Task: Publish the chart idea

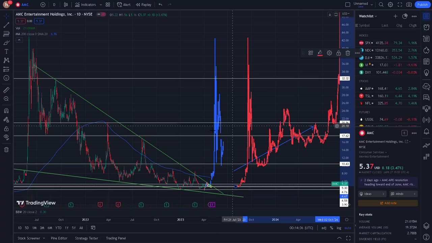Action: [423, 5]
